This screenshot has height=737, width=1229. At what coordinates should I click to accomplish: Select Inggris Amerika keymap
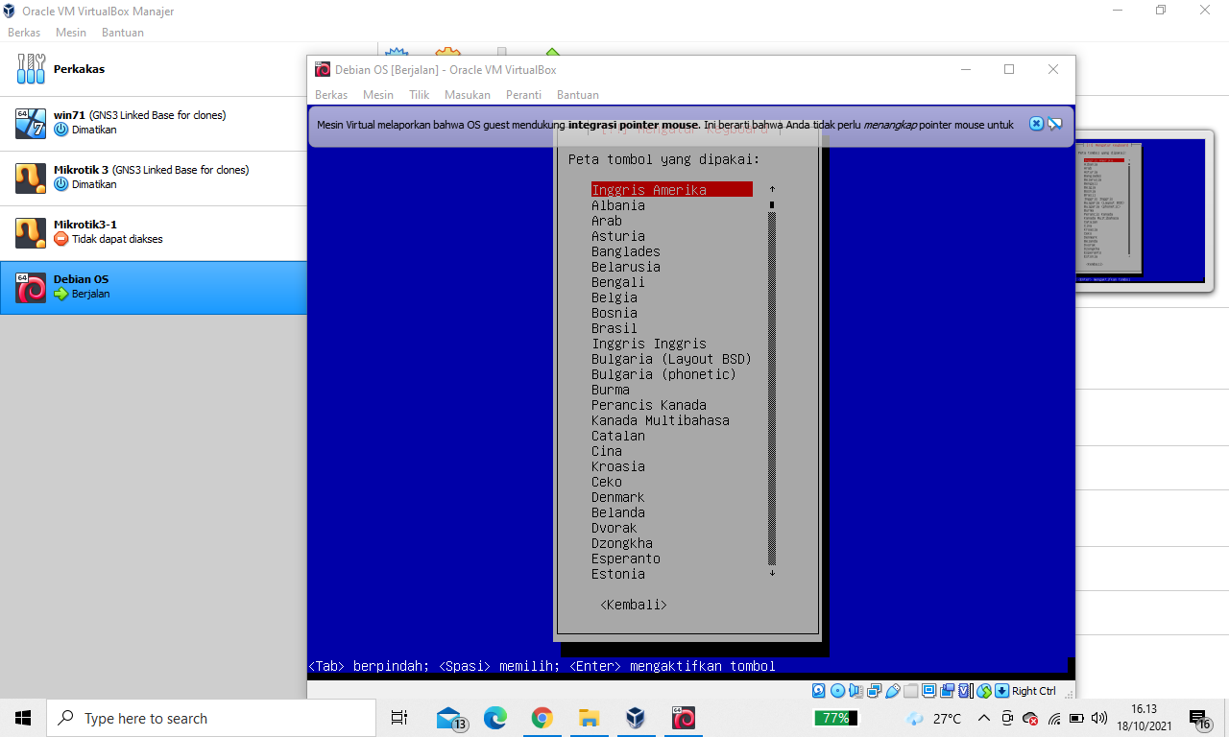pyautogui.click(x=671, y=190)
